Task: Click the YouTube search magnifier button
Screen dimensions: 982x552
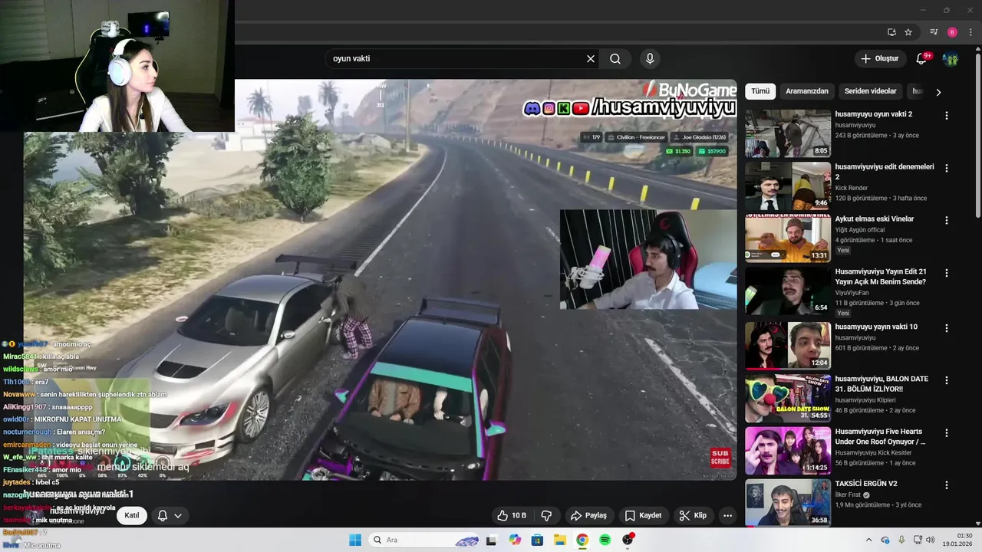Action: pyautogui.click(x=615, y=58)
